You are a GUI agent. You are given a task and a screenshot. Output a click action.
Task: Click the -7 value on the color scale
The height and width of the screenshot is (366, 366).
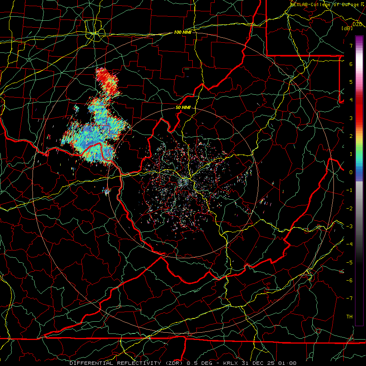(x=349, y=298)
